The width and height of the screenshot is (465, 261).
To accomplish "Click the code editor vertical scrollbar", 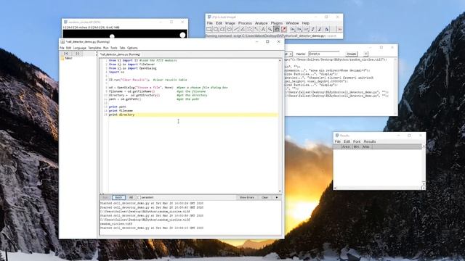I will (x=280, y=125).
